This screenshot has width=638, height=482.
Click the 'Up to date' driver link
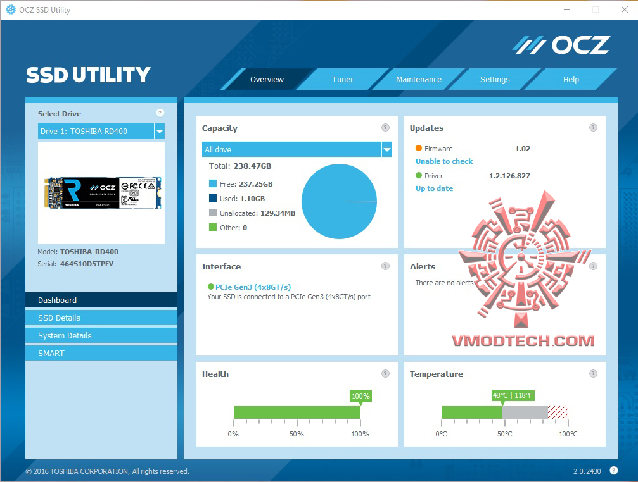[434, 188]
